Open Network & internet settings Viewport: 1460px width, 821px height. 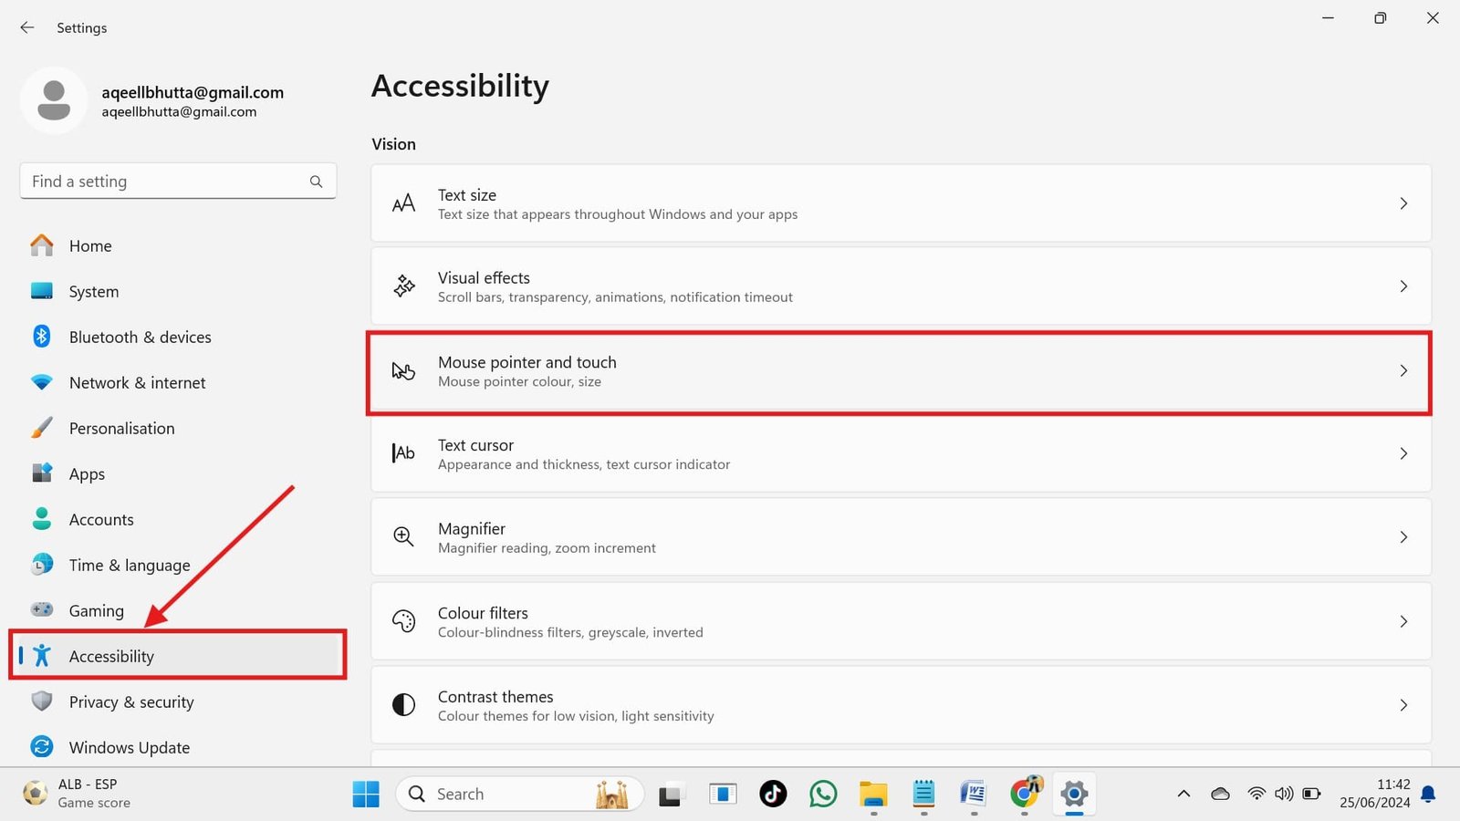pos(137,382)
